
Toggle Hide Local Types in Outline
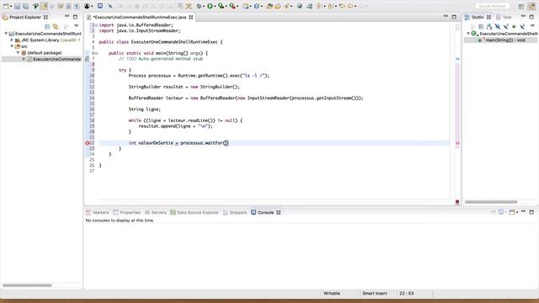point(522,26)
